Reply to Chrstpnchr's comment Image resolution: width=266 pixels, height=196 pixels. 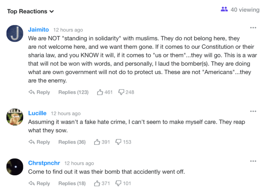[x=39, y=183]
